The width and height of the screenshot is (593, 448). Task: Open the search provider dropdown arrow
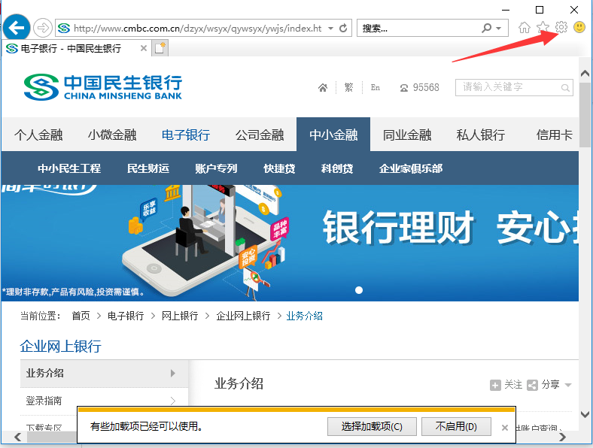499,29
